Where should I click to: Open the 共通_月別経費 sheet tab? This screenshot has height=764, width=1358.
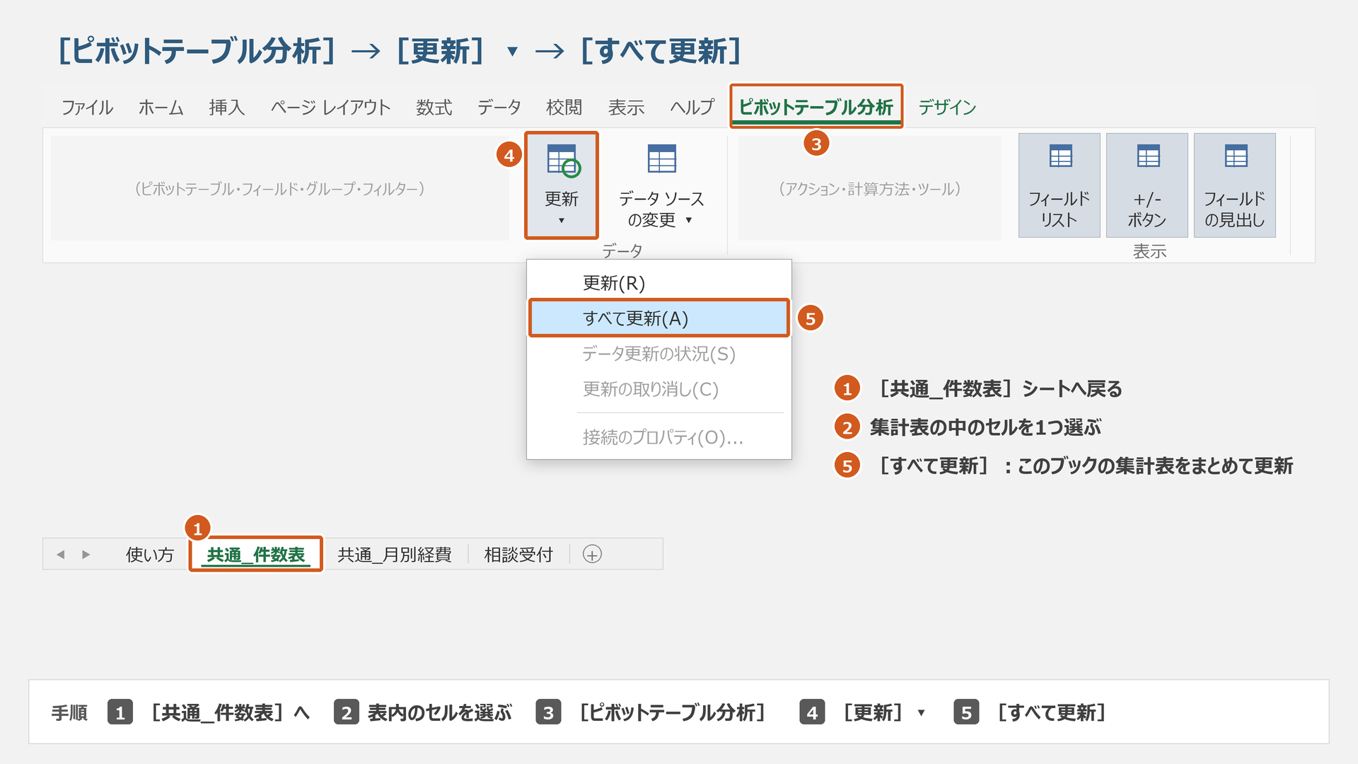[395, 555]
